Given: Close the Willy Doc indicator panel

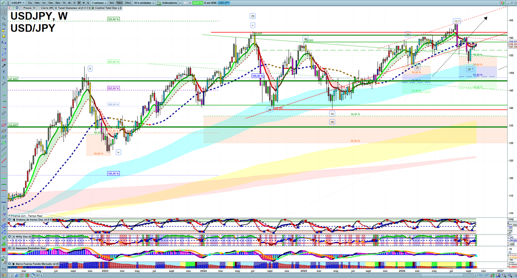Looking at the screenshot, I should click(9, 236).
